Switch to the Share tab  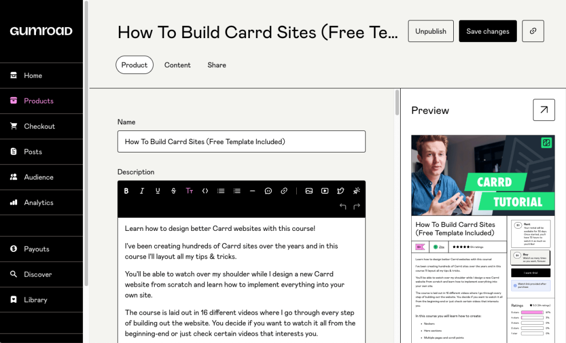(x=217, y=65)
